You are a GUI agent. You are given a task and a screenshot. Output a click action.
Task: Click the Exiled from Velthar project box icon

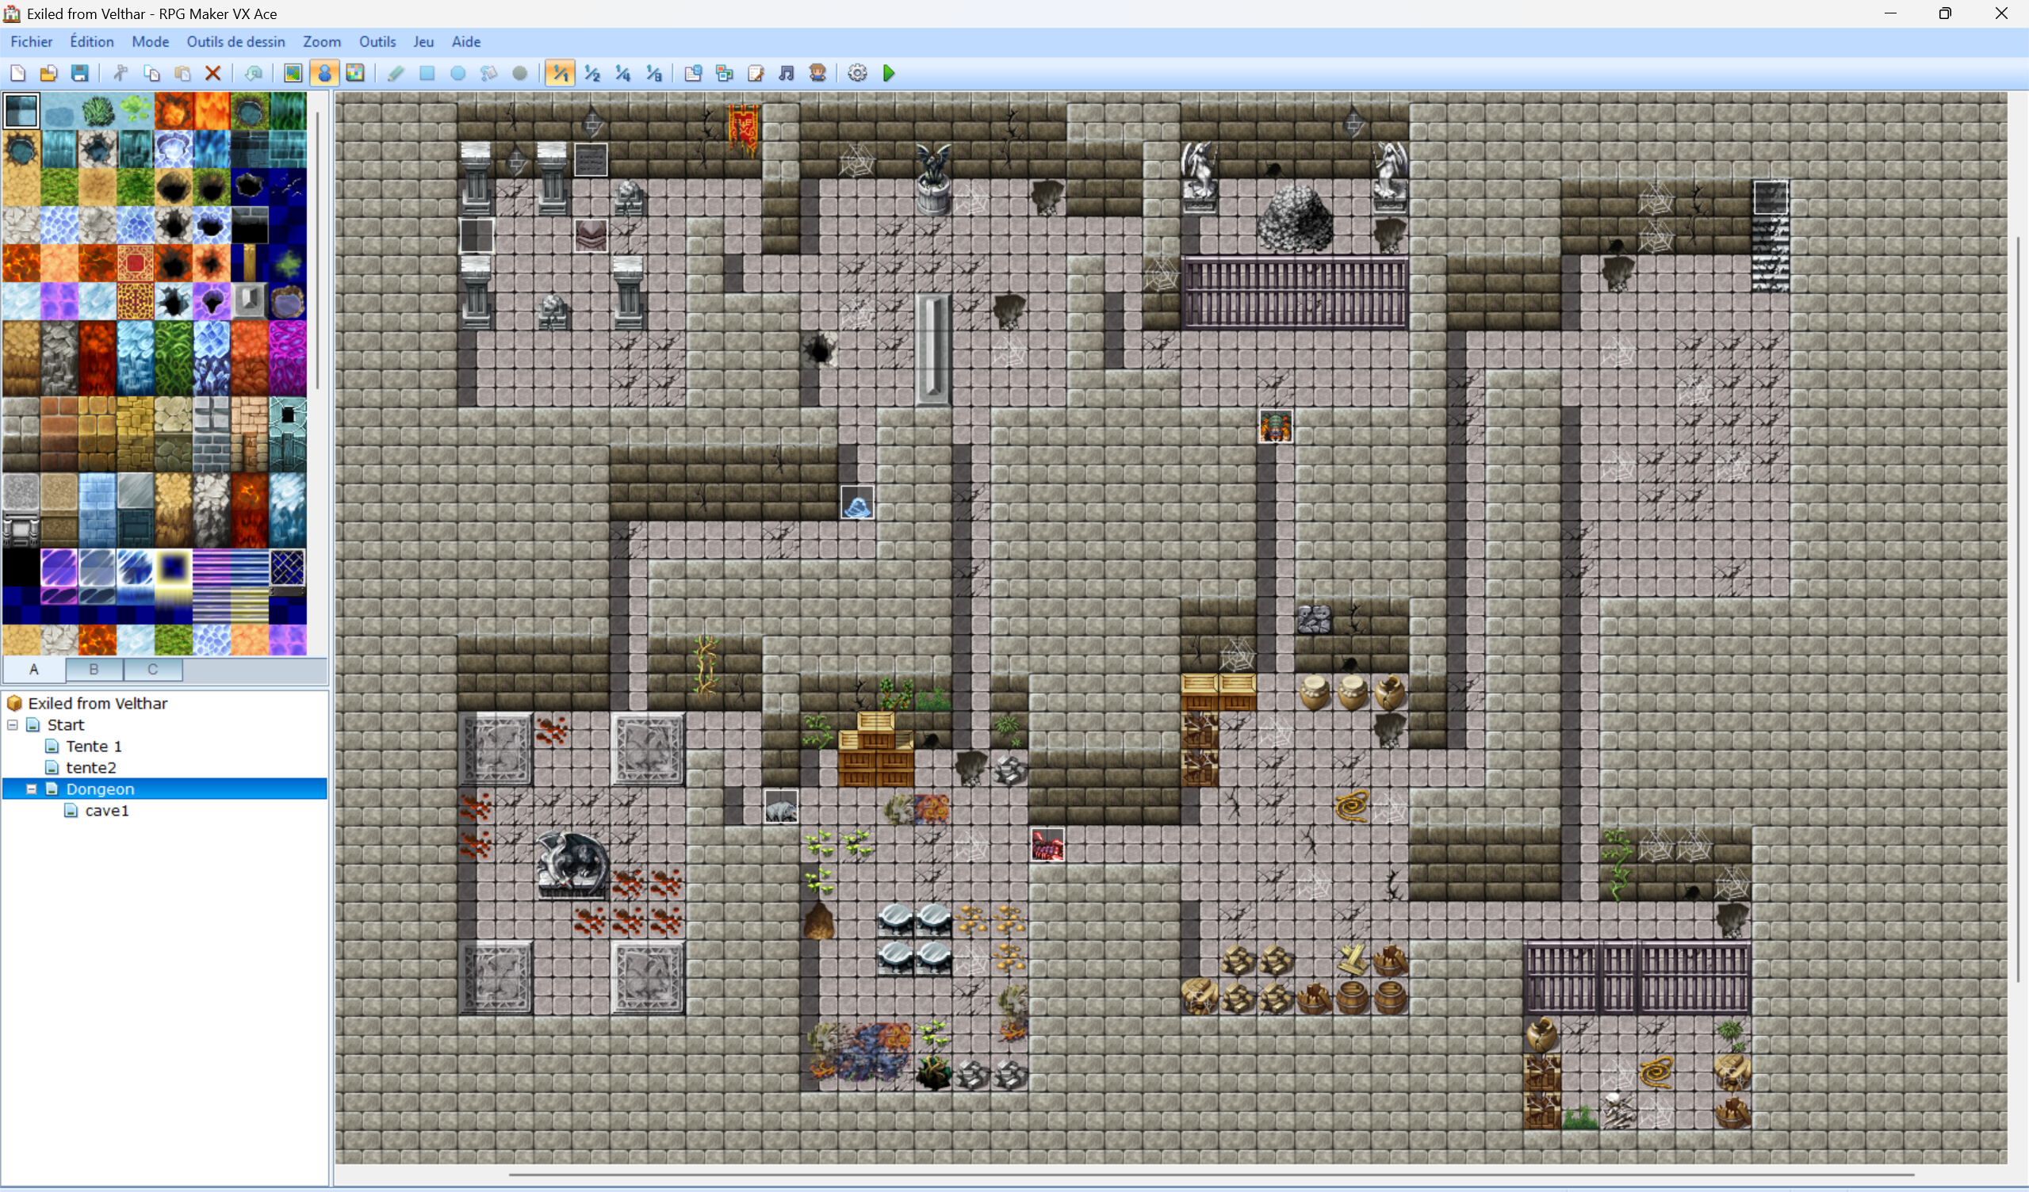tap(13, 704)
